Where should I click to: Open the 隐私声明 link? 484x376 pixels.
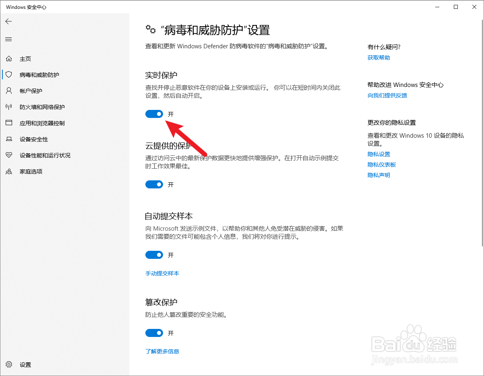(379, 175)
